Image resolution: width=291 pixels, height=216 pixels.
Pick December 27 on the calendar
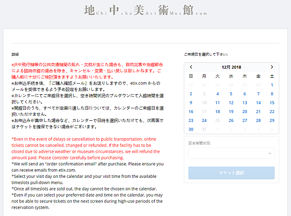point(245,121)
